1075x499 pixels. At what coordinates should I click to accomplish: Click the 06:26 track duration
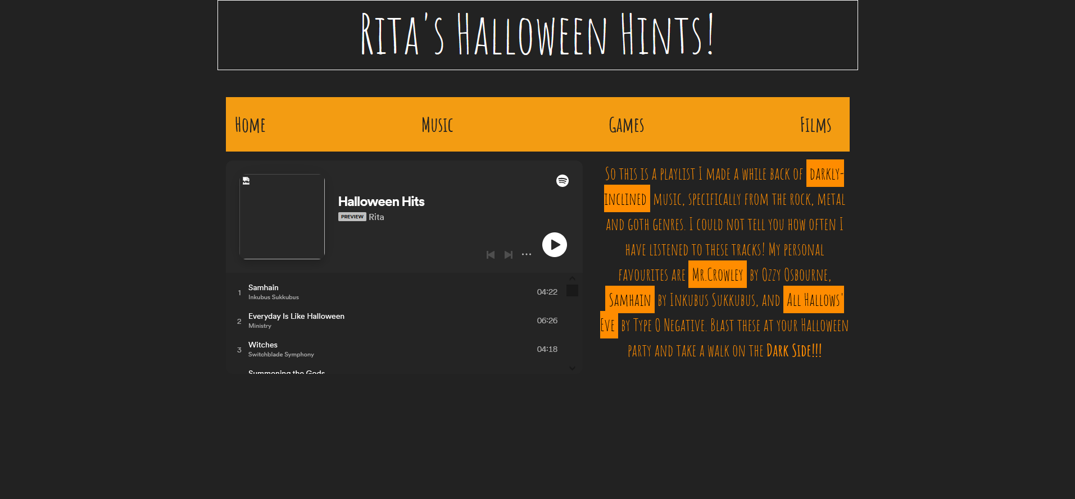pyautogui.click(x=547, y=321)
